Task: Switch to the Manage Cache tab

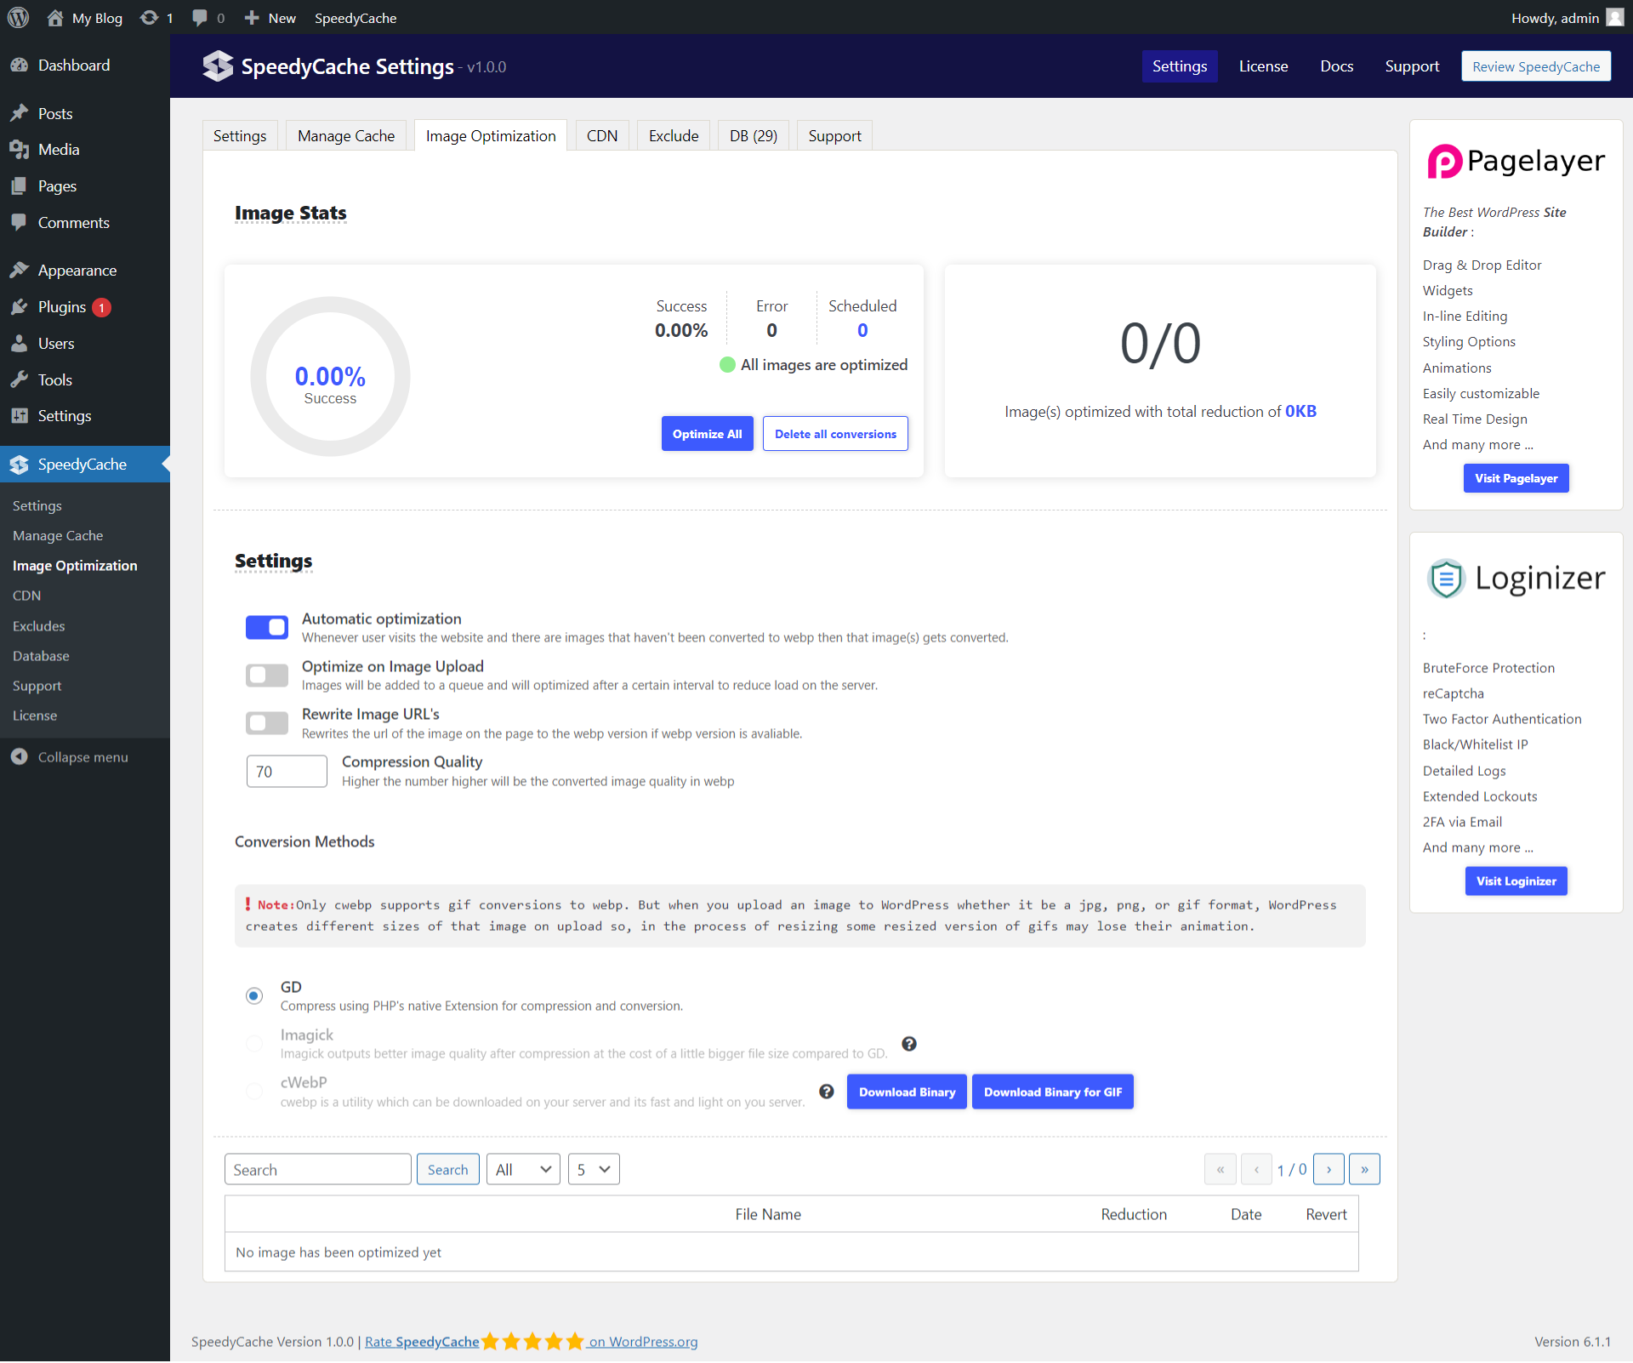Action: tap(345, 134)
